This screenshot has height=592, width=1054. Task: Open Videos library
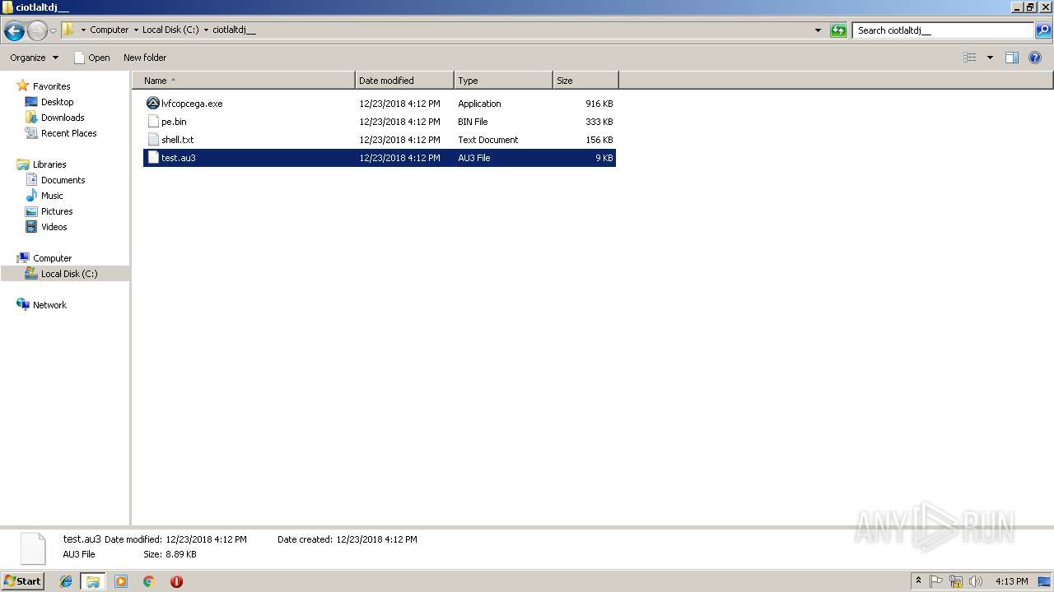(54, 227)
